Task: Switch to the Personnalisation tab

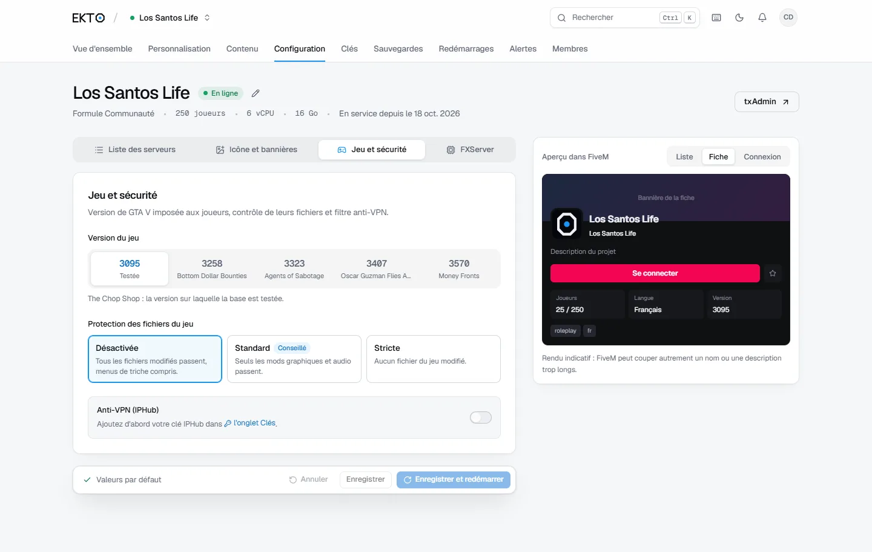Action: [179, 48]
